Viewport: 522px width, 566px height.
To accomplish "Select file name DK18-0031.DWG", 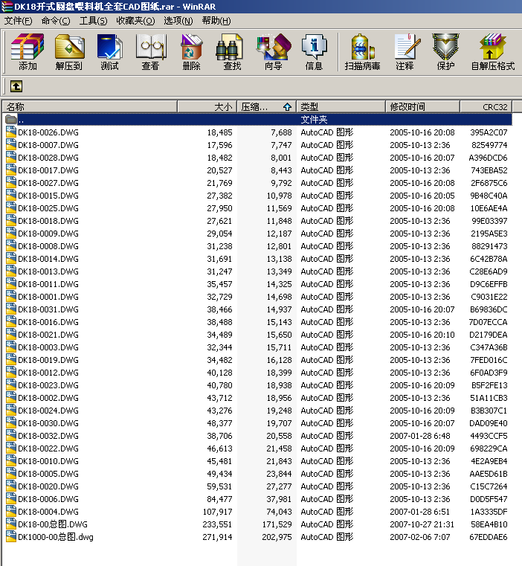I will point(48,309).
